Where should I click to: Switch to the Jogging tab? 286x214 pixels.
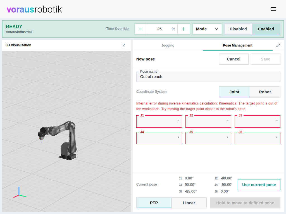tap(168, 45)
